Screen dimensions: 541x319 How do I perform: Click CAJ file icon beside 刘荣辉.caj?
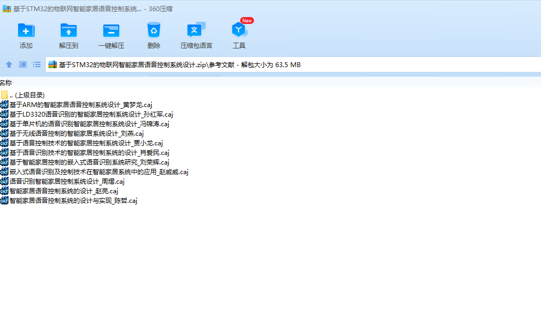[x=4, y=162]
